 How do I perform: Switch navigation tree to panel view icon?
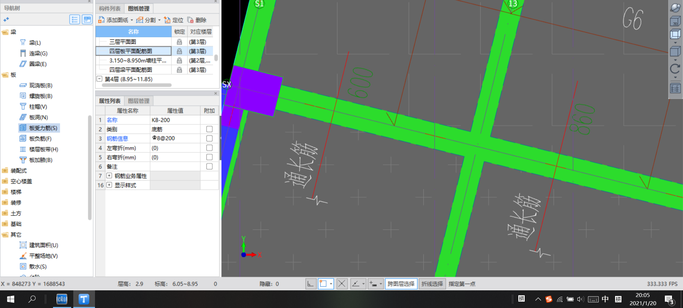coord(87,20)
